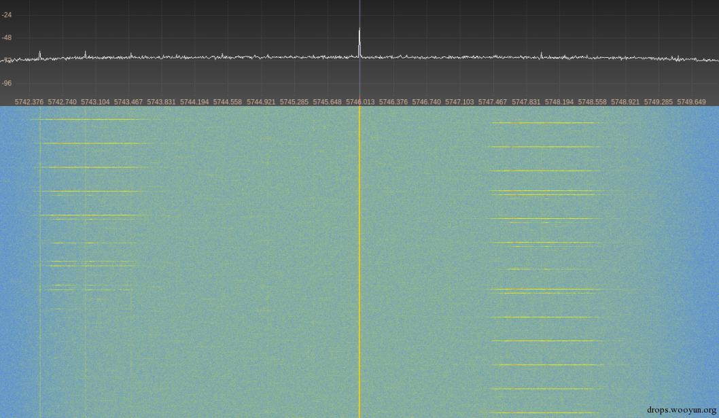Image resolution: width=719 pixels, height=418 pixels.
Task: Click the 5743.467 frequency axis label
Action: pyautogui.click(x=128, y=102)
